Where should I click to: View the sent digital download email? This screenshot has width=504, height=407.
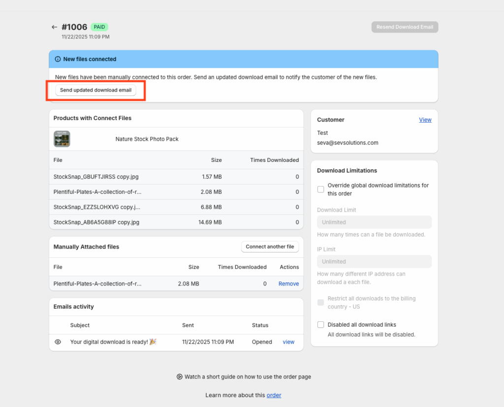coord(288,342)
